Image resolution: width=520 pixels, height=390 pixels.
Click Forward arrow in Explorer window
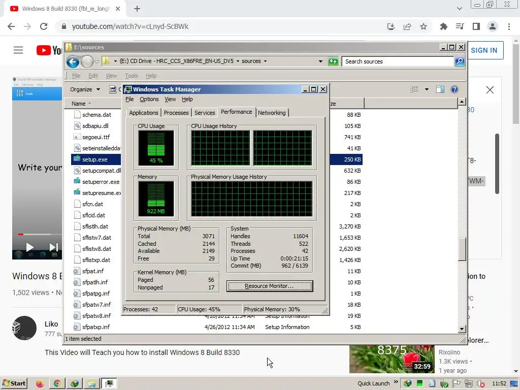pos(87,61)
